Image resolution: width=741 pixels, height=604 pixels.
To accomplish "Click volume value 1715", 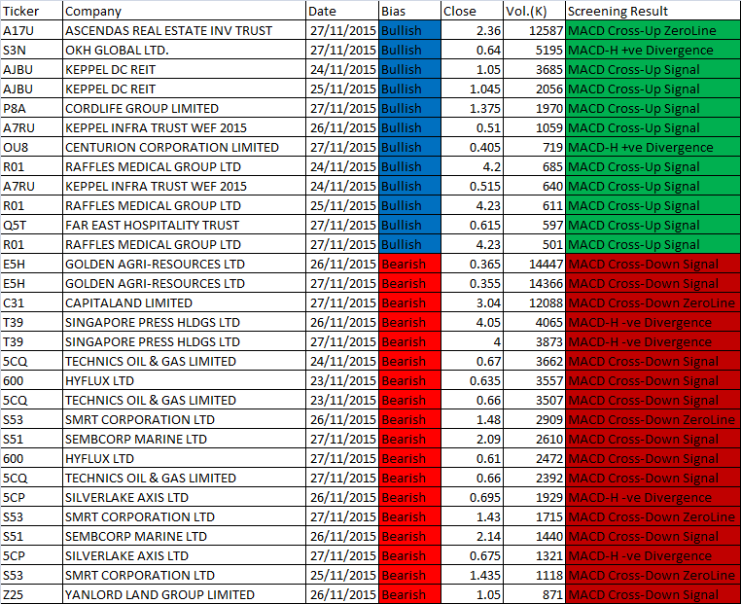I will coord(534,516).
